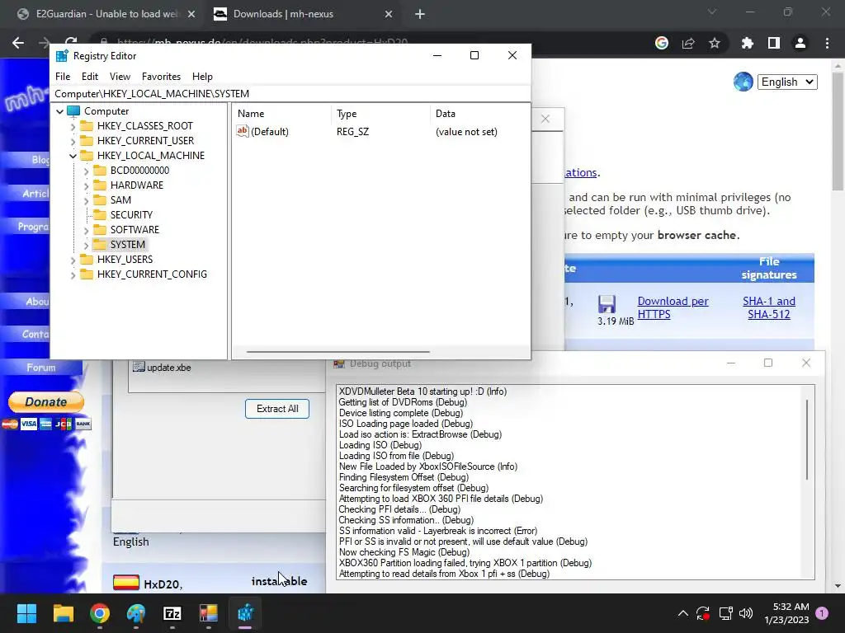The image size is (845, 633).
Task: Open Registry Editor taskbar icon
Action: click(245, 613)
